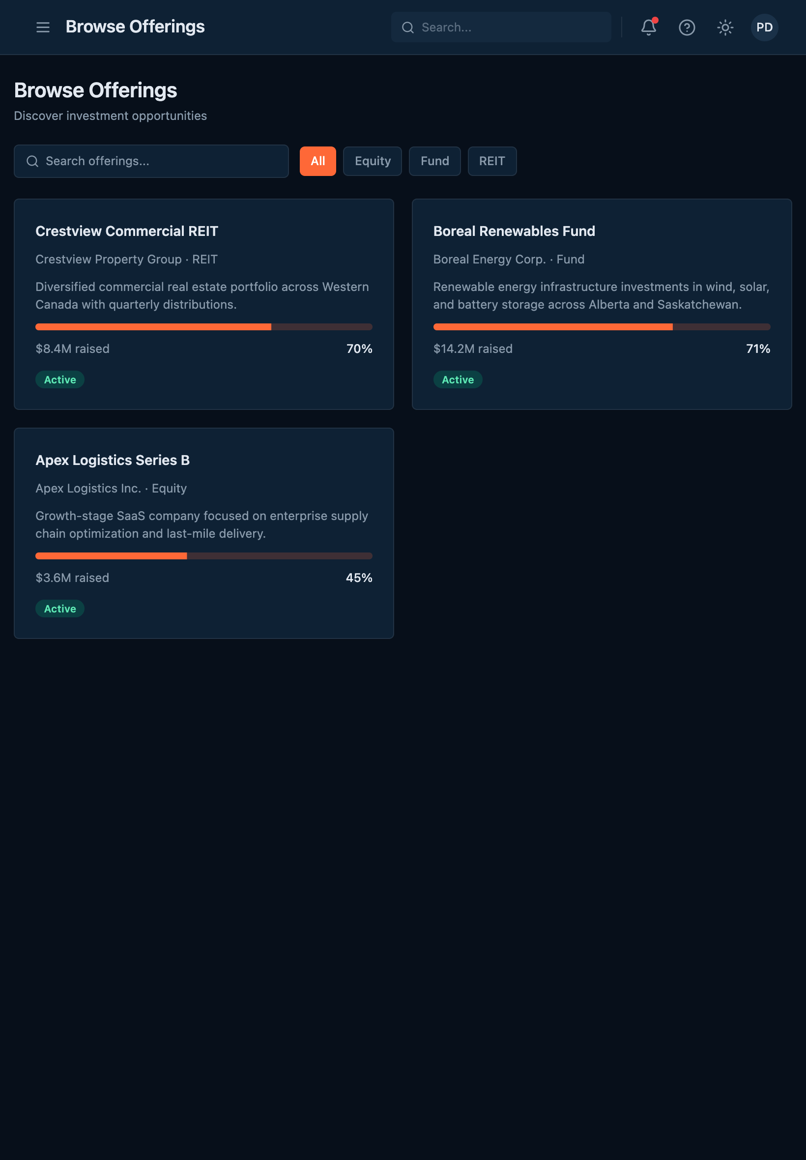Open the Crestview Commercial REIT offering
The image size is (806, 1160).
click(x=127, y=232)
